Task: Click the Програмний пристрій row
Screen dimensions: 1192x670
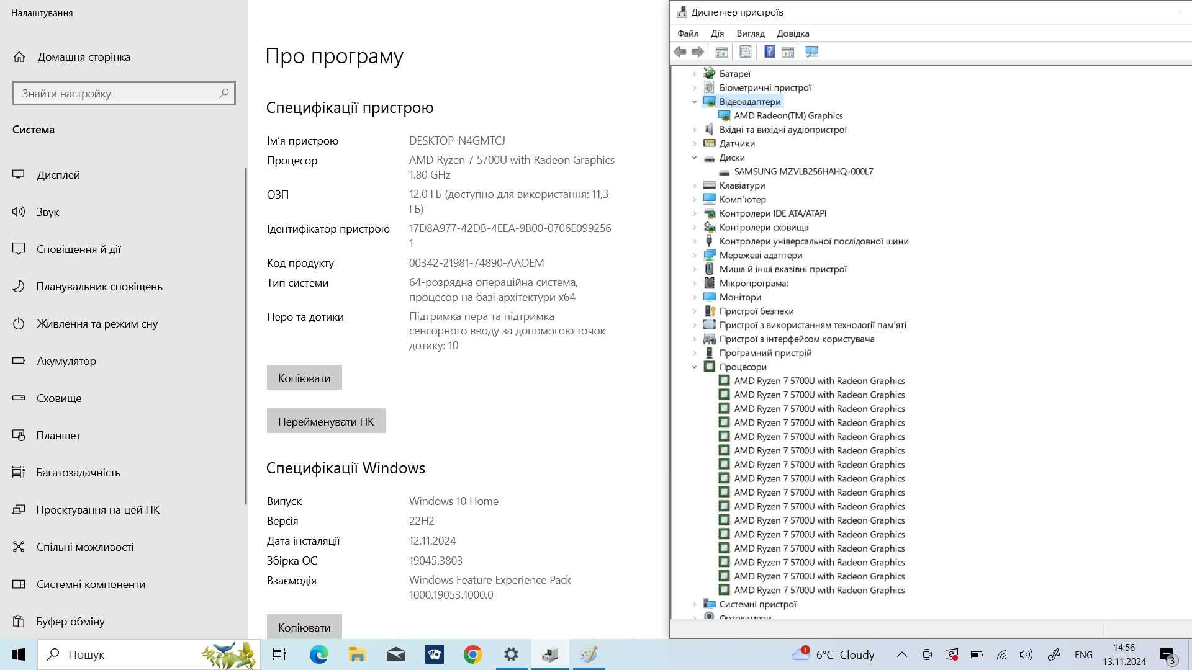Action: pyautogui.click(x=758, y=353)
